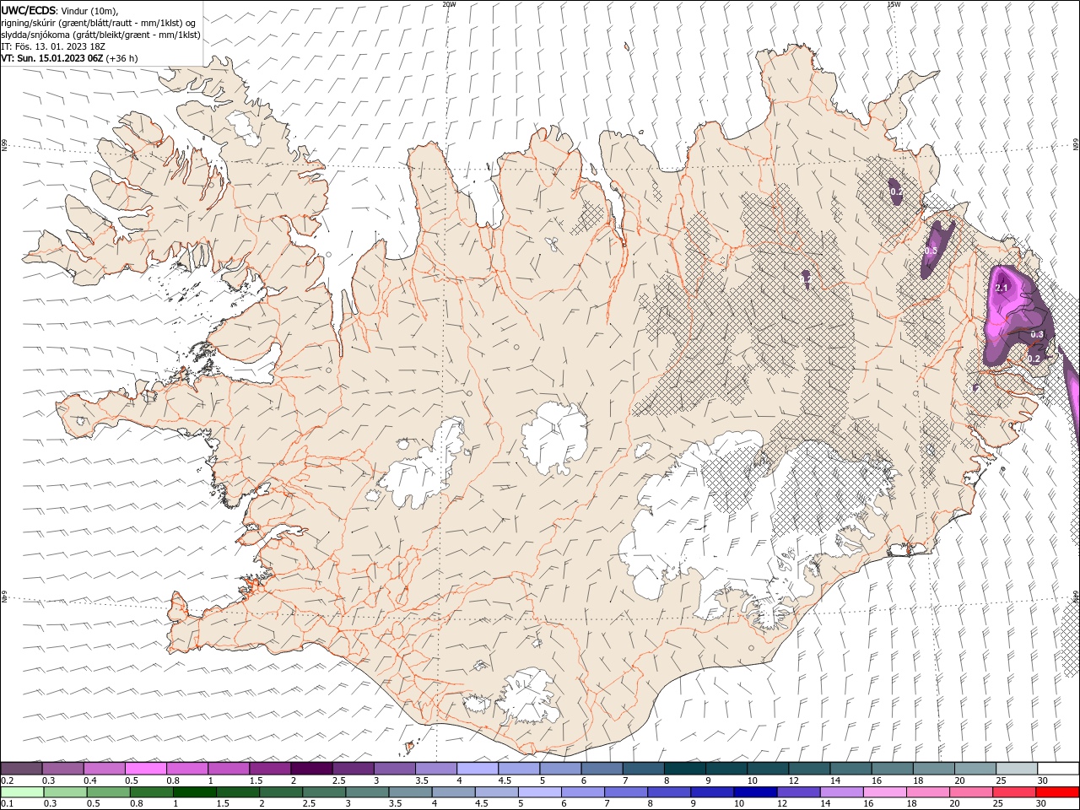Click the lavender 4–4.5 swatch in the top row
1080x810 pixels.
478,769
